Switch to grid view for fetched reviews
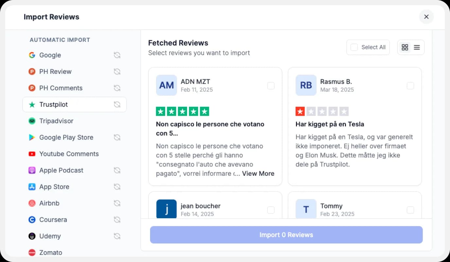The width and height of the screenshot is (450, 262). click(405, 47)
